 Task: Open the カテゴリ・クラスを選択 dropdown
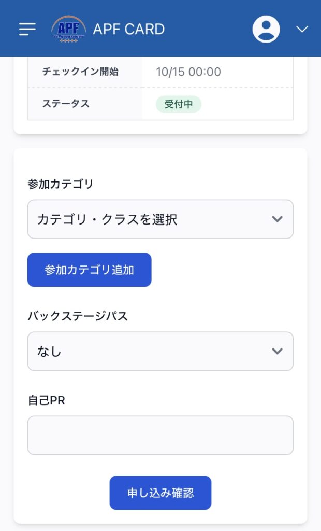[150, 219]
